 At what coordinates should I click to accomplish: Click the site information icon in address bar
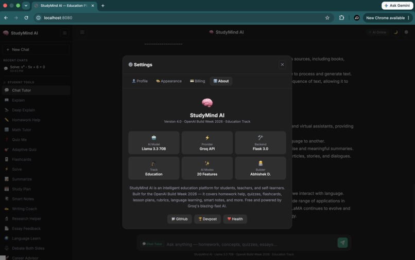click(x=39, y=17)
